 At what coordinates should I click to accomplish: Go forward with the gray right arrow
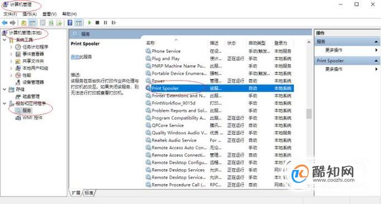click(13, 23)
